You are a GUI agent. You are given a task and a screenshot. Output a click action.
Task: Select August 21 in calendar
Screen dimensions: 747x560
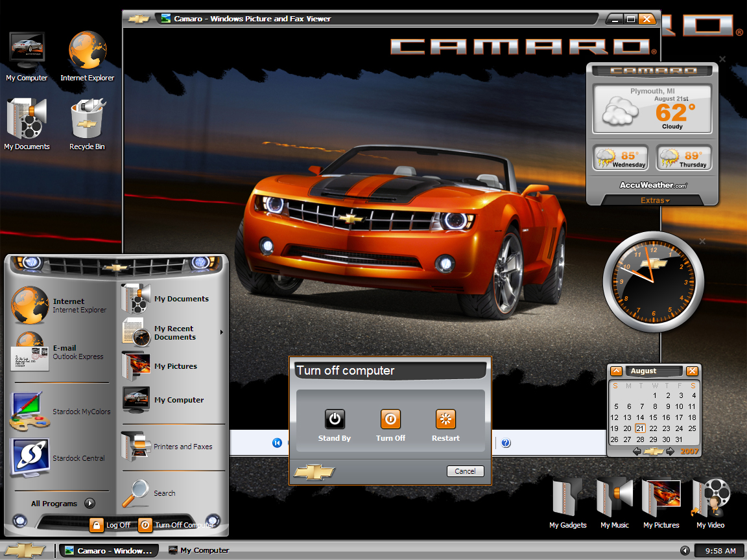[640, 428]
